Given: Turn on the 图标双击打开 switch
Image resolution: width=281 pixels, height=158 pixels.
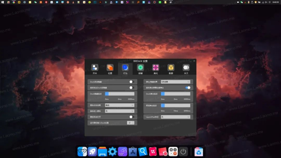Looking at the screenshot, I should coord(131,117).
